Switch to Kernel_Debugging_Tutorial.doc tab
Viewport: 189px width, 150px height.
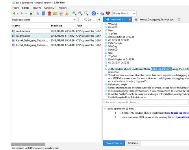click(156, 19)
